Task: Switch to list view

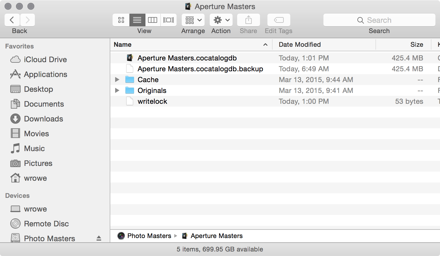Action: point(137,20)
